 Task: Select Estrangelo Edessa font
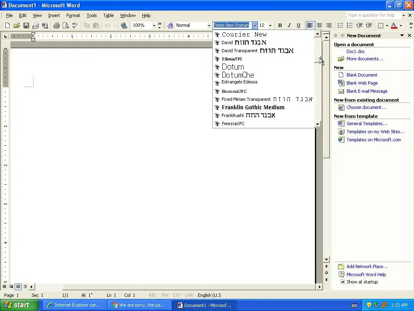pyautogui.click(x=263, y=83)
